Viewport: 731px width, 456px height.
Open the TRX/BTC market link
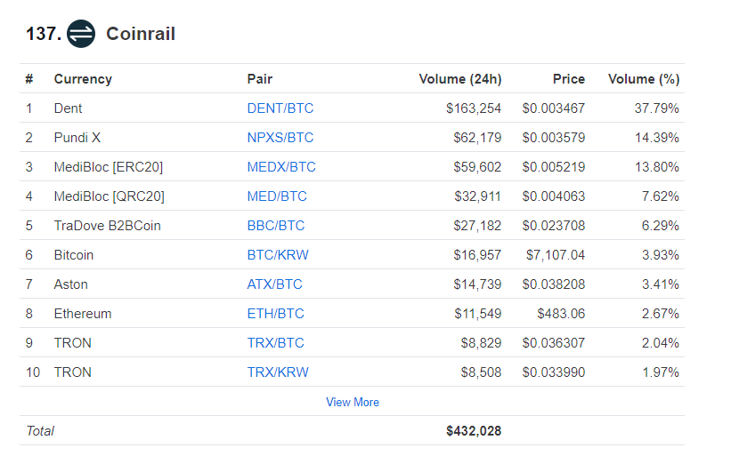276,343
